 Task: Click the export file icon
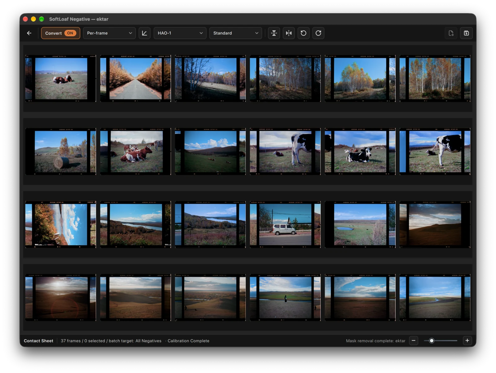tap(451, 33)
